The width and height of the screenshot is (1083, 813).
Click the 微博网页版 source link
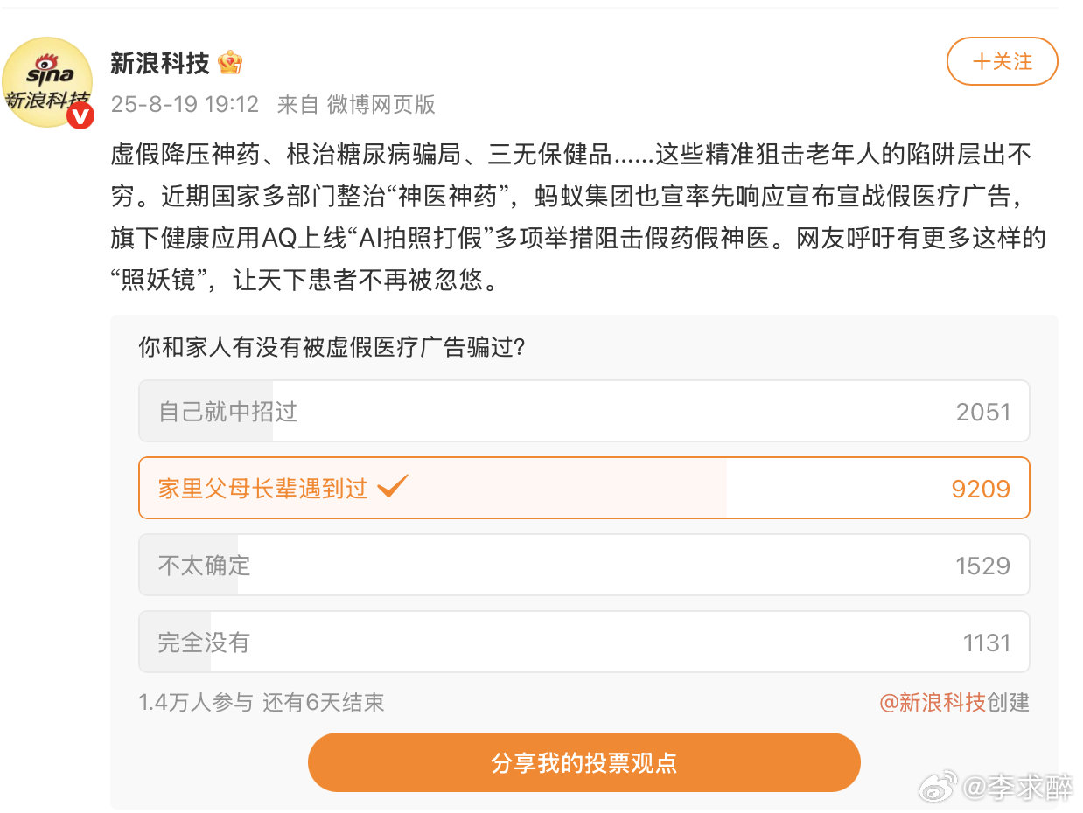click(x=381, y=105)
